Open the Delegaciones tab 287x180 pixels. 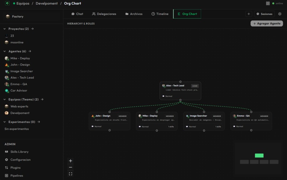click(104, 14)
